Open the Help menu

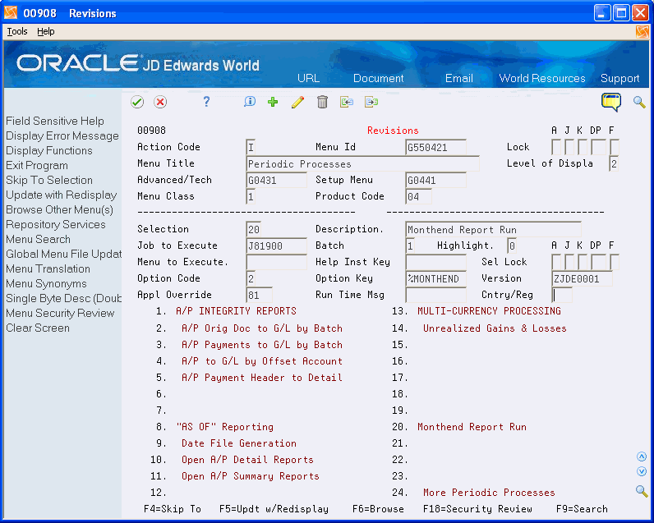pyautogui.click(x=45, y=32)
